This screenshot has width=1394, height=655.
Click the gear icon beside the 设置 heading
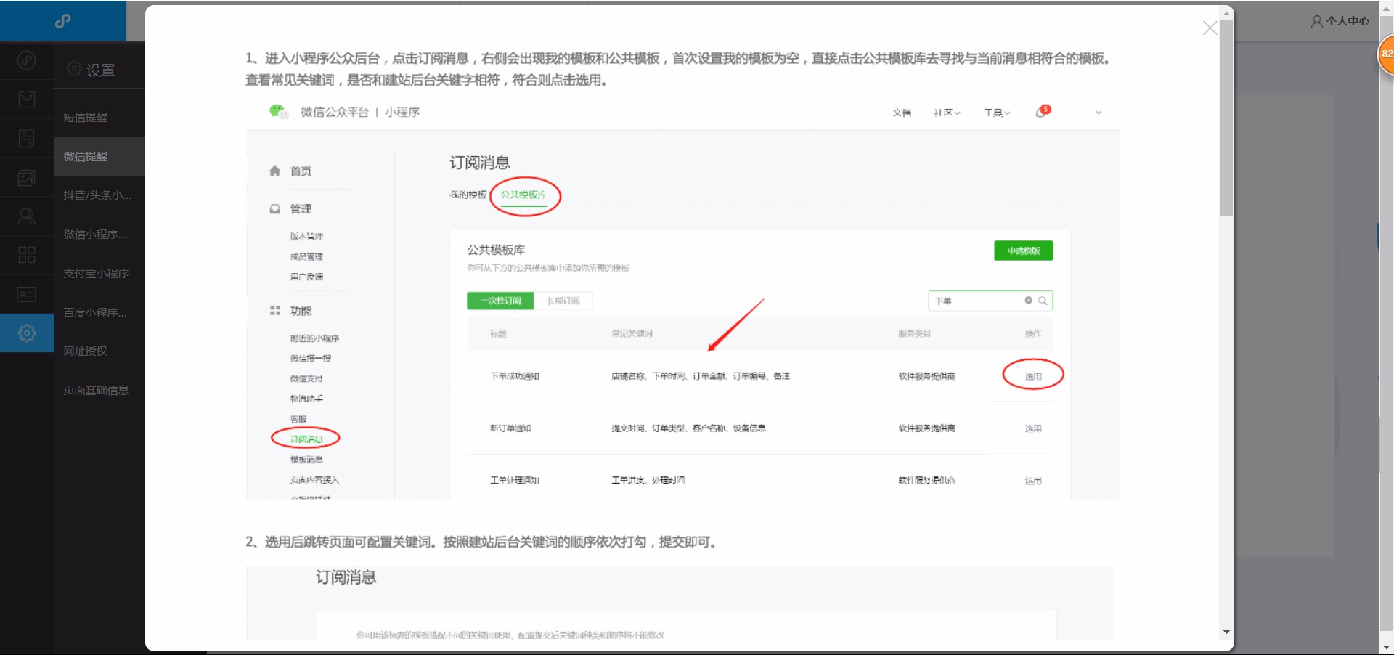click(73, 69)
